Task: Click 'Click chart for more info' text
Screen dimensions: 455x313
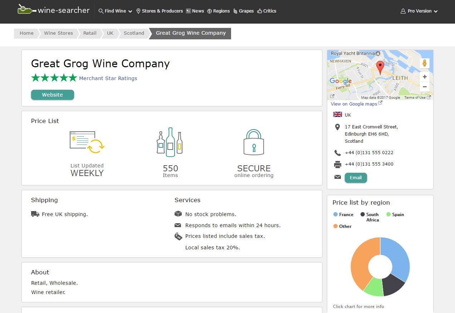Action: tap(358, 307)
